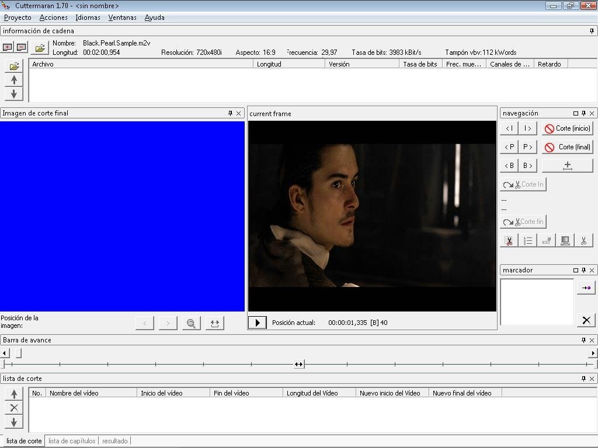Click left arrow of Barra de avance

pyautogui.click(x=5, y=353)
